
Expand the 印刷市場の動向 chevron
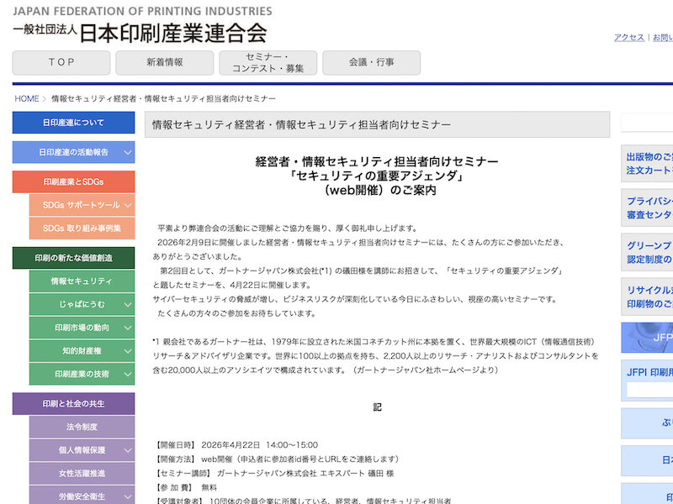coord(128,328)
